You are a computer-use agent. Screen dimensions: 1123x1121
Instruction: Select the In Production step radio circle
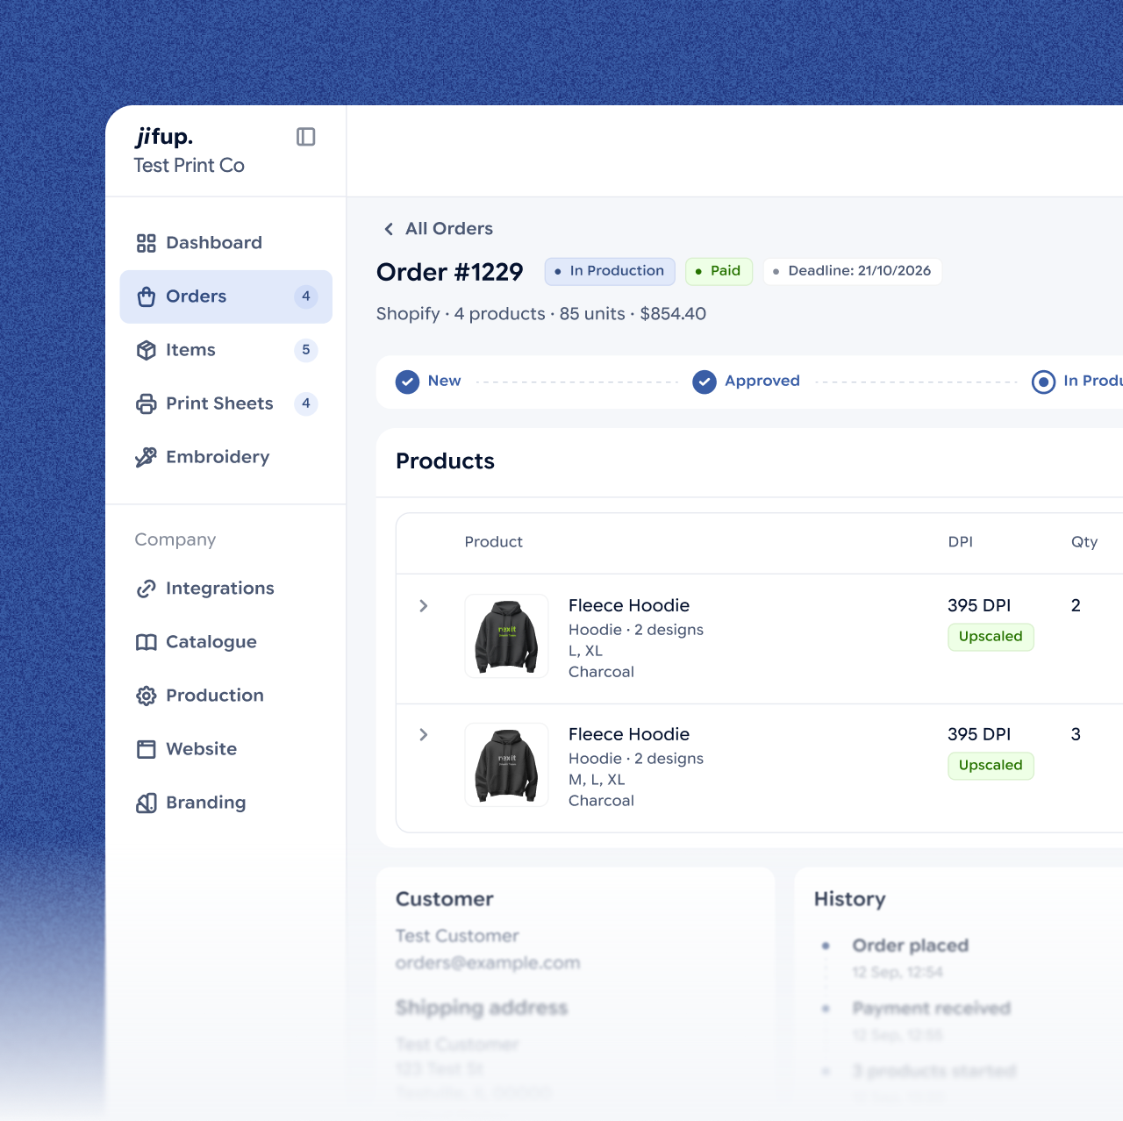coord(1043,382)
